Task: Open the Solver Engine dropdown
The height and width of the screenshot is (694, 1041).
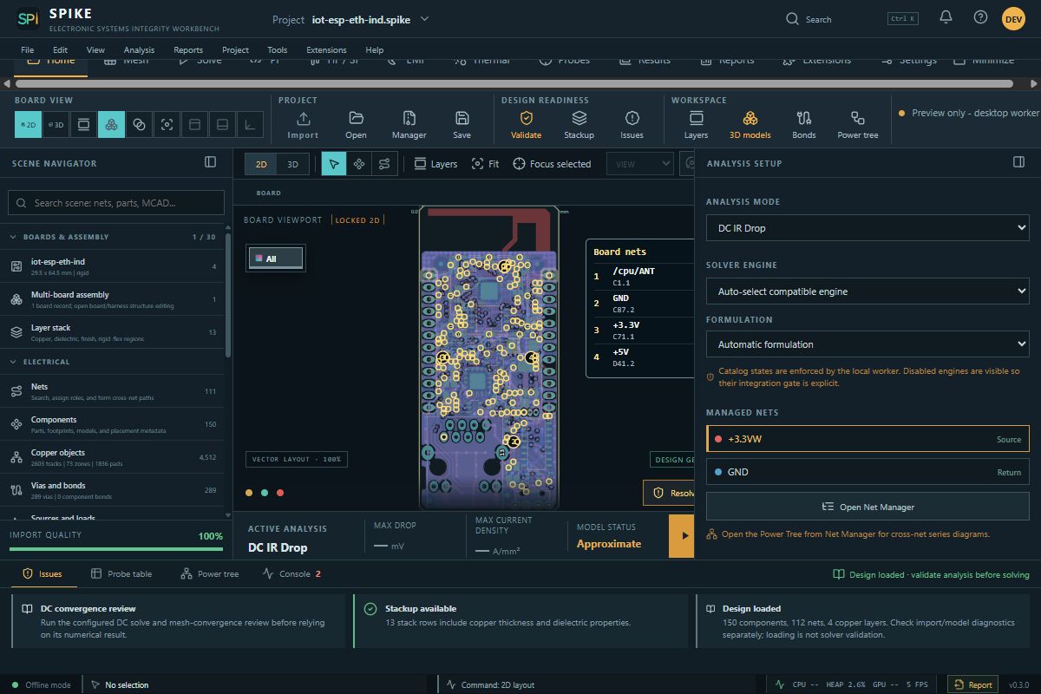Action: pos(867,291)
